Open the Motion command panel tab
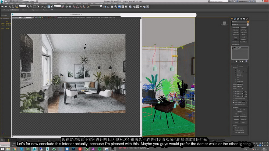Viewport: 269px width, 151px height. pyautogui.click(x=241, y=19)
